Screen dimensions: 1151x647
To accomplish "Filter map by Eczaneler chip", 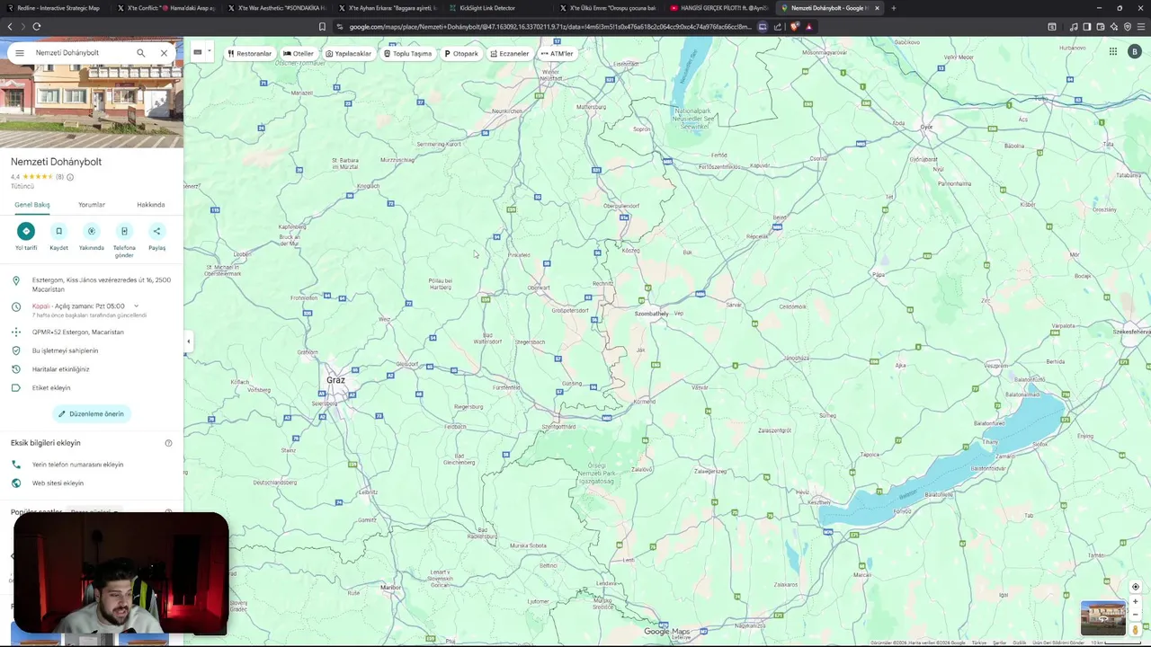I will click(510, 54).
